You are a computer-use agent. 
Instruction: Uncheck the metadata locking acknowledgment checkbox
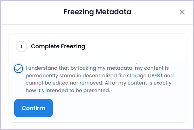pyautogui.click(x=18, y=68)
